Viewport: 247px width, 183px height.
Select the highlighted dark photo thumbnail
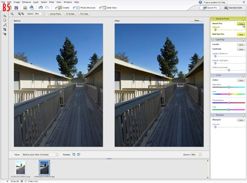(44, 168)
